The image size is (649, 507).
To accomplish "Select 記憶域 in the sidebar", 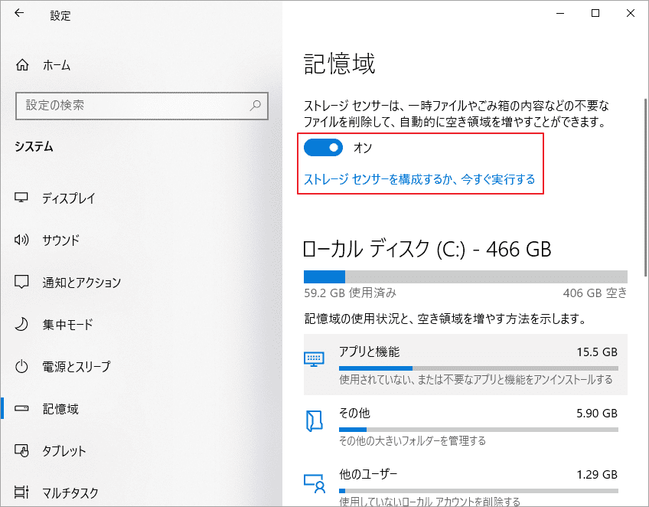I will pos(142,409).
